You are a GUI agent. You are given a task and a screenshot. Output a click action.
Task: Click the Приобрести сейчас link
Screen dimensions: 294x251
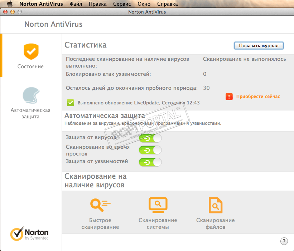coord(258,97)
